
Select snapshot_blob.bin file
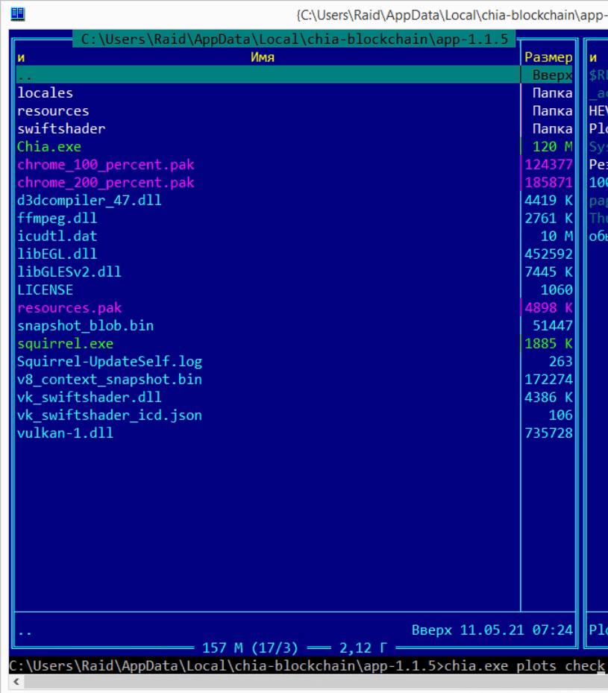click(x=85, y=326)
